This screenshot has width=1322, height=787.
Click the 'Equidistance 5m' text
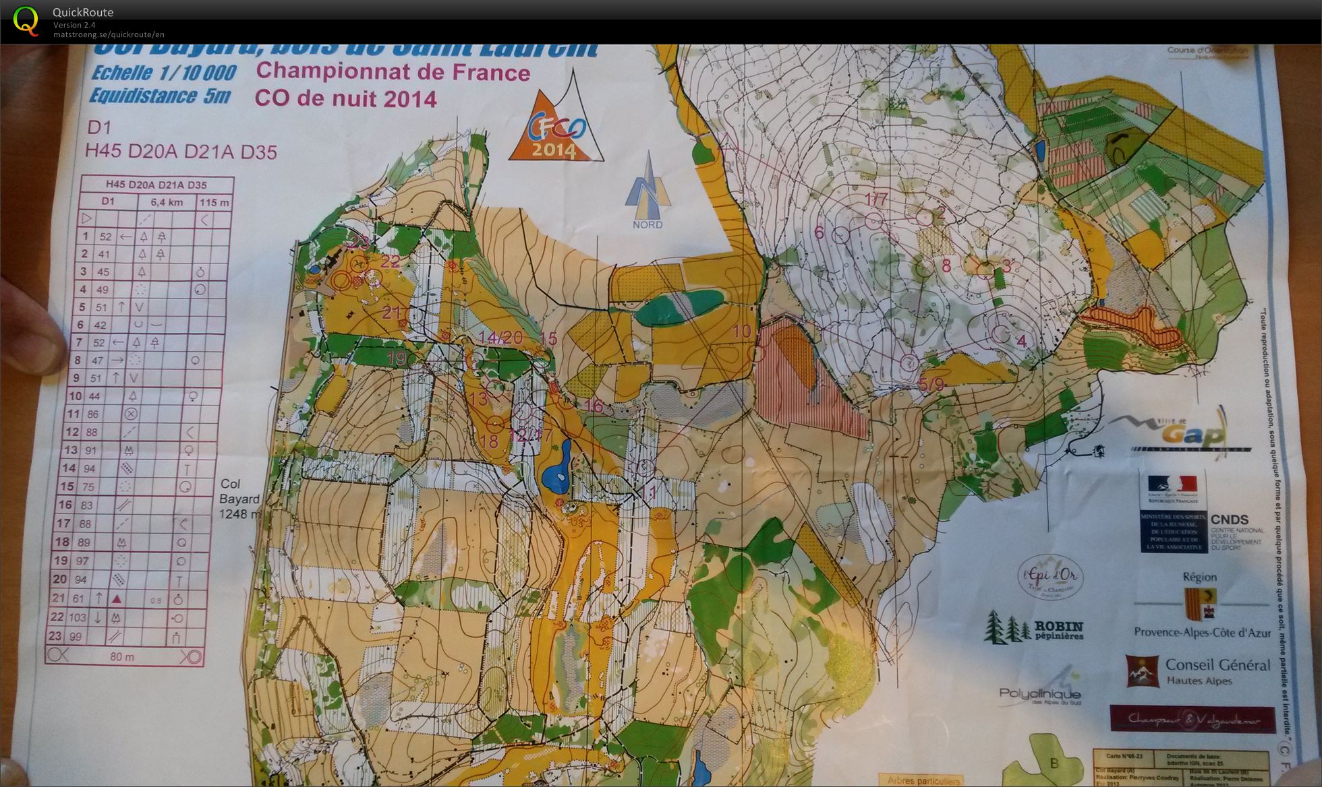click(x=159, y=96)
